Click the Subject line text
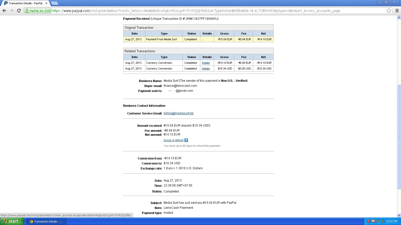 tap(200, 203)
